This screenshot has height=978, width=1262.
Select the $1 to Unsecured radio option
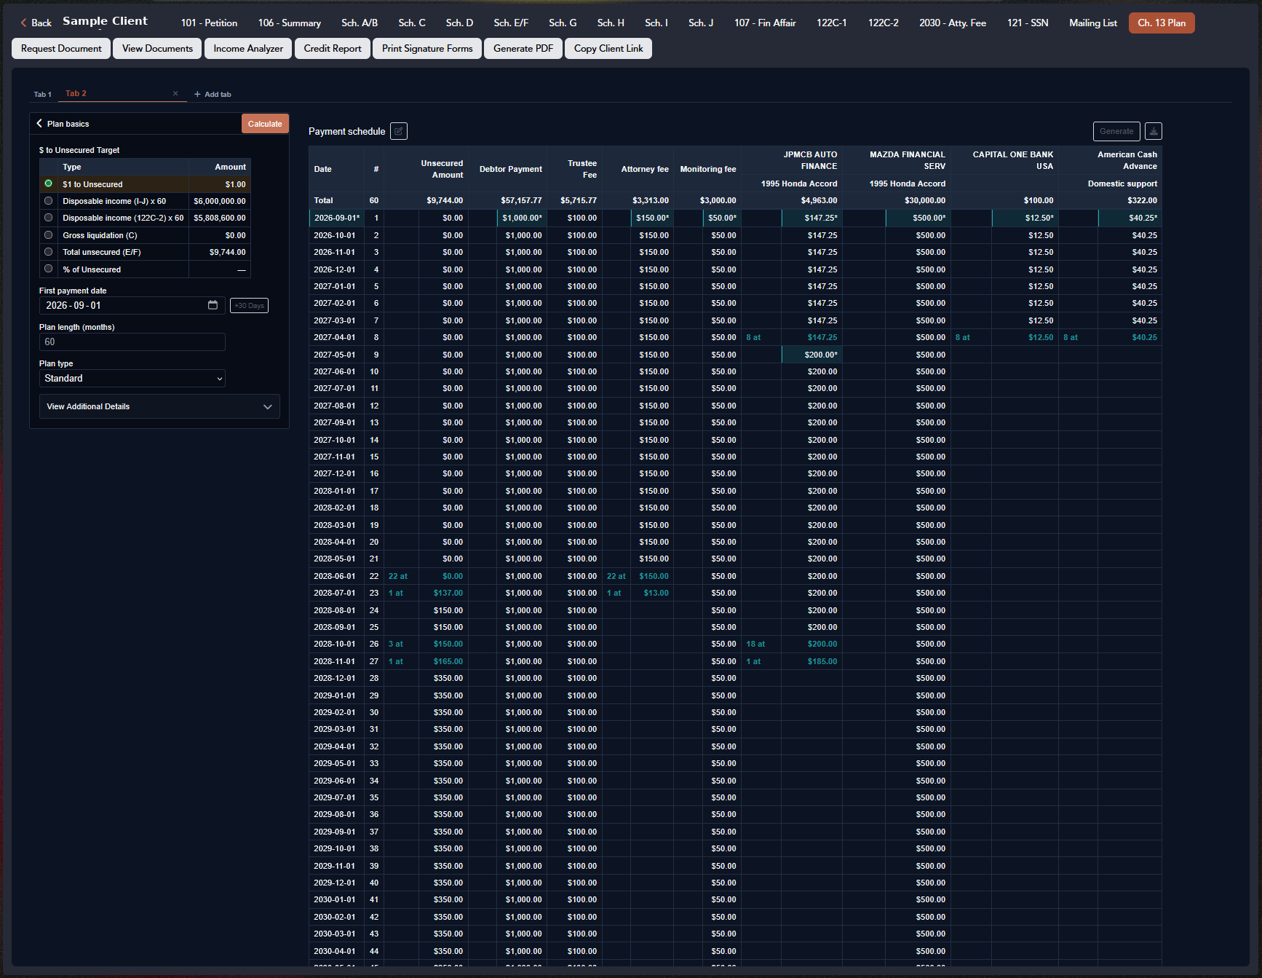coord(48,184)
